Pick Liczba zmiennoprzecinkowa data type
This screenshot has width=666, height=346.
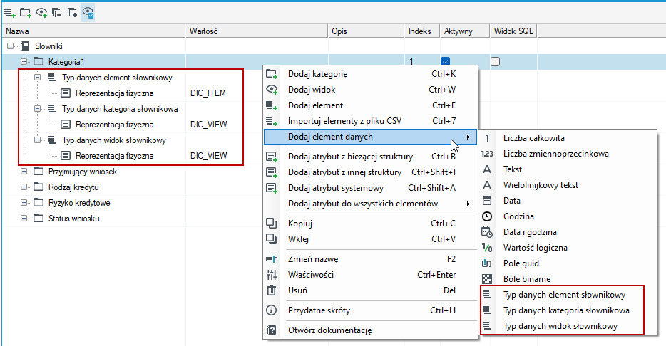[x=568, y=154]
